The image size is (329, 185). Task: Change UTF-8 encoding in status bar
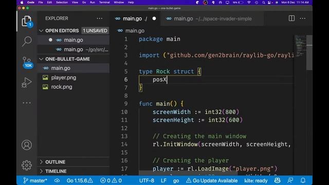[x=147, y=180]
